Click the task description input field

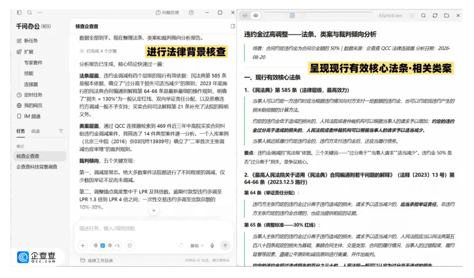(154, 229)
